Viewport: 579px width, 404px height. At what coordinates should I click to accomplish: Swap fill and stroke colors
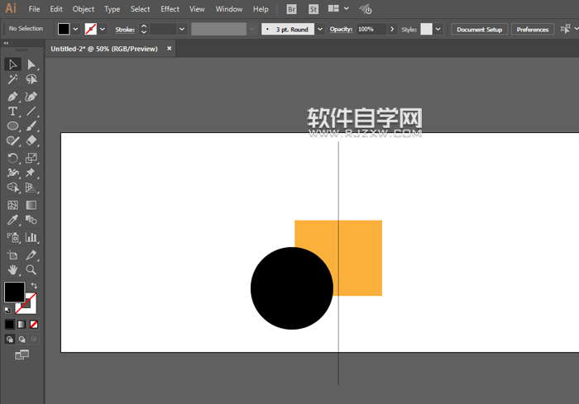point(34,286)
